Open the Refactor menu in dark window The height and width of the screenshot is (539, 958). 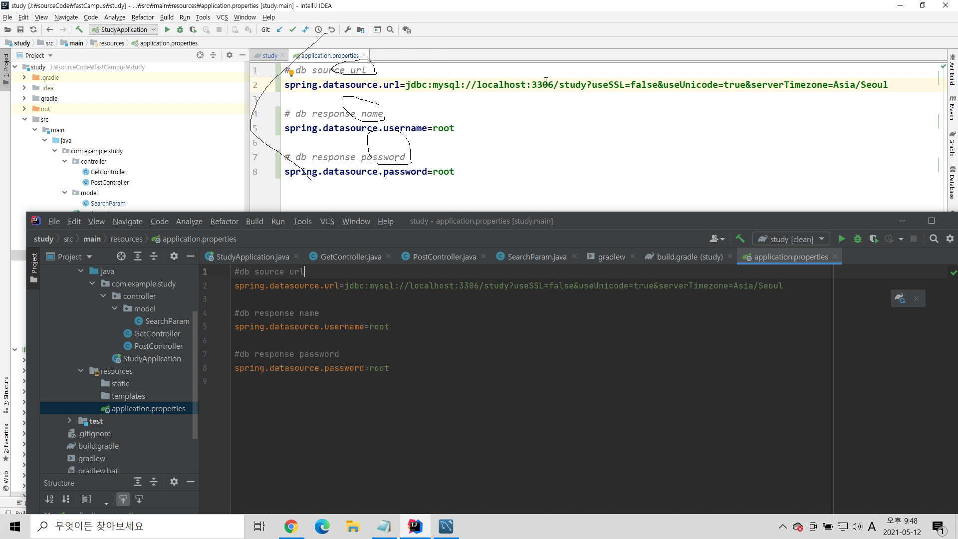[x=224, y=221]
